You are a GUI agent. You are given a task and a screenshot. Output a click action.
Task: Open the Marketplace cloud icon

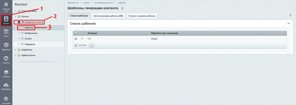pos(6,85)
